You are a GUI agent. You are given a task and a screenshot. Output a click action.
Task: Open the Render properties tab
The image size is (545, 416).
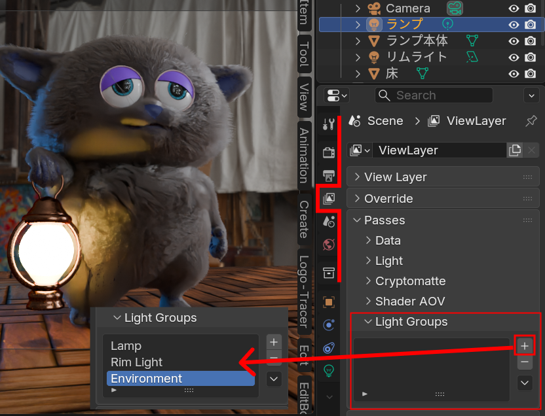click(329, 152)
